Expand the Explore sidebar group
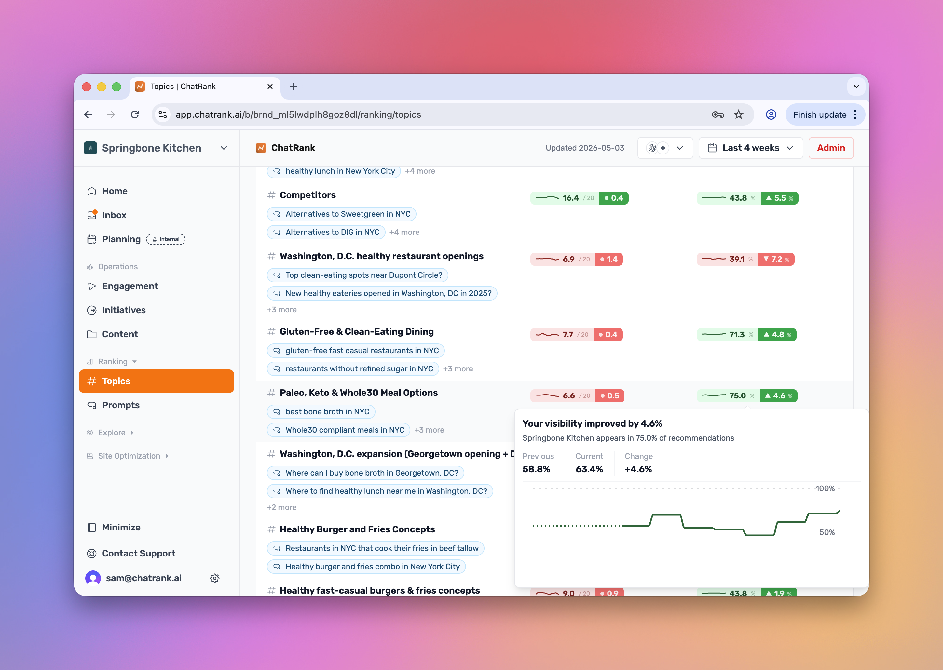This screenshot has height=670, width=943. 110,432
